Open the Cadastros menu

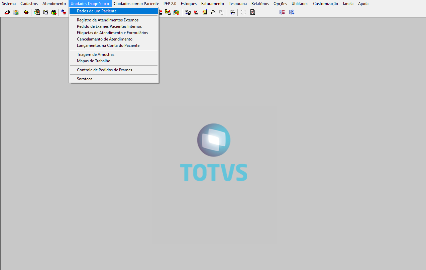click(29, 4)
